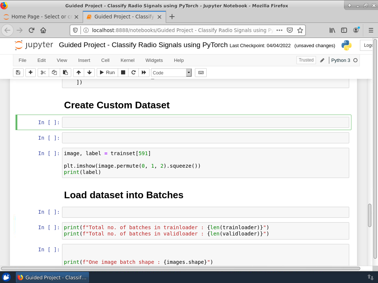Copy selected cells icon
Viewport: 378px width, 283px height.
(54, 73)
